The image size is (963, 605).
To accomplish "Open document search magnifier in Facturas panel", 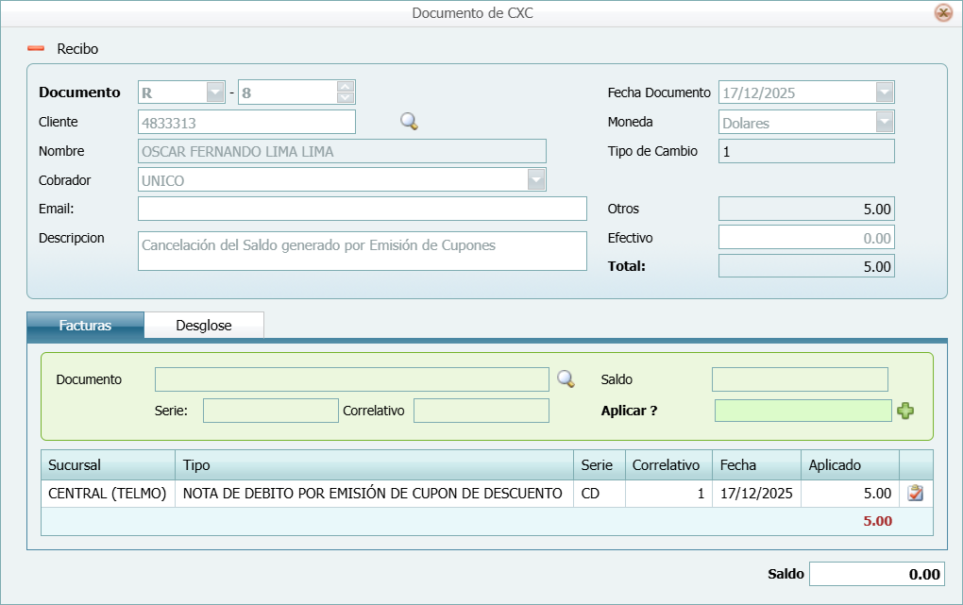I will (563, 378).
